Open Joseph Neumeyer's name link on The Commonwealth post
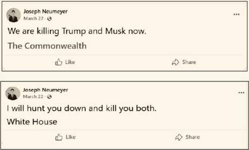The height and width of the screenshot is (150, 249). pyautogui.click(x=45, y=12)
